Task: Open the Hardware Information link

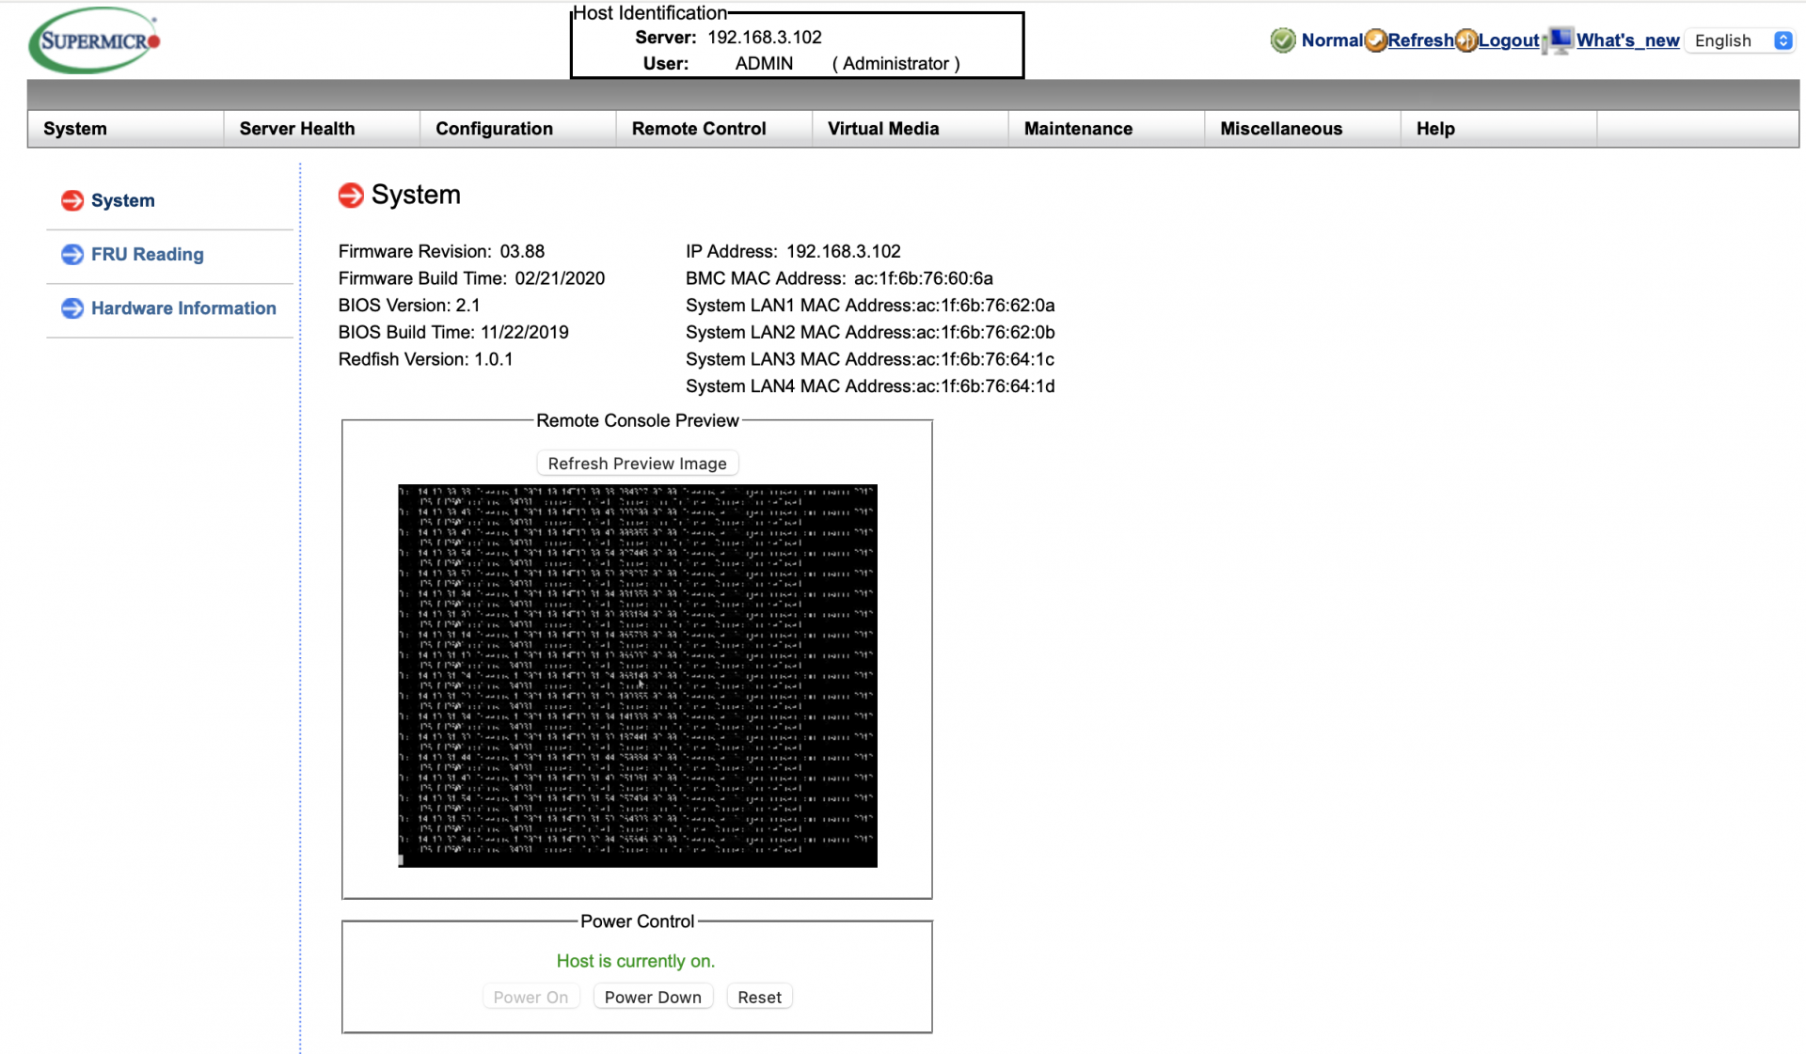Action: coord(183,308)
